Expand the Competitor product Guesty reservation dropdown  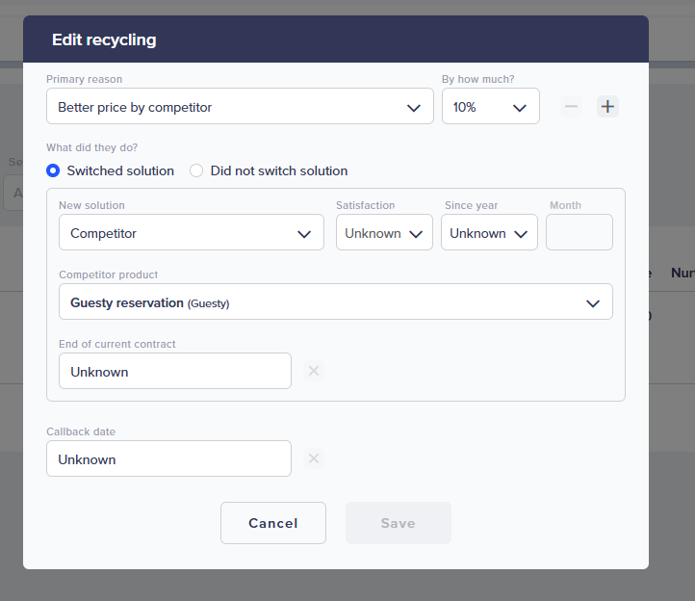[x=336, y=301]
